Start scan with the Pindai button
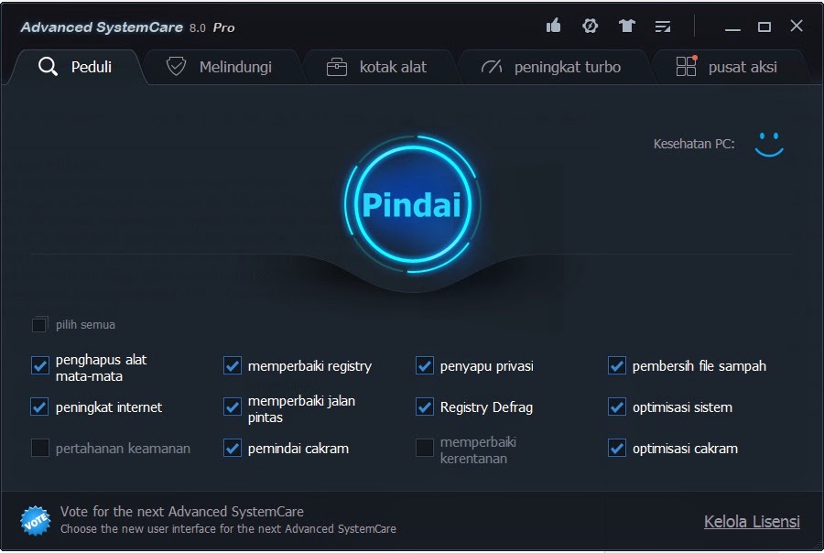Viewport: 824px width, 553px height. (x=413, y=204)
